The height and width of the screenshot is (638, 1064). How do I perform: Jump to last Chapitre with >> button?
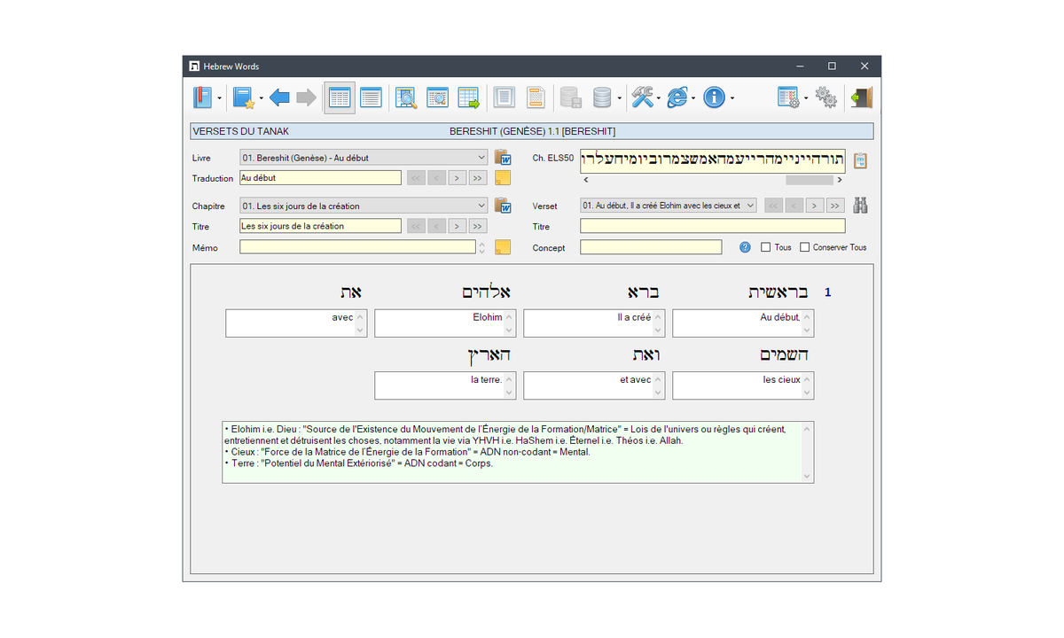coord(477,226)
